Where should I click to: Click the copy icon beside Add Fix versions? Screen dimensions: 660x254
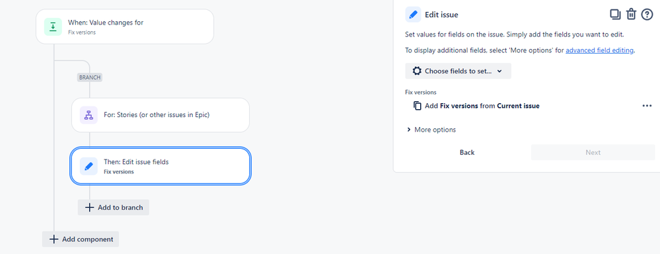(418, 106)
